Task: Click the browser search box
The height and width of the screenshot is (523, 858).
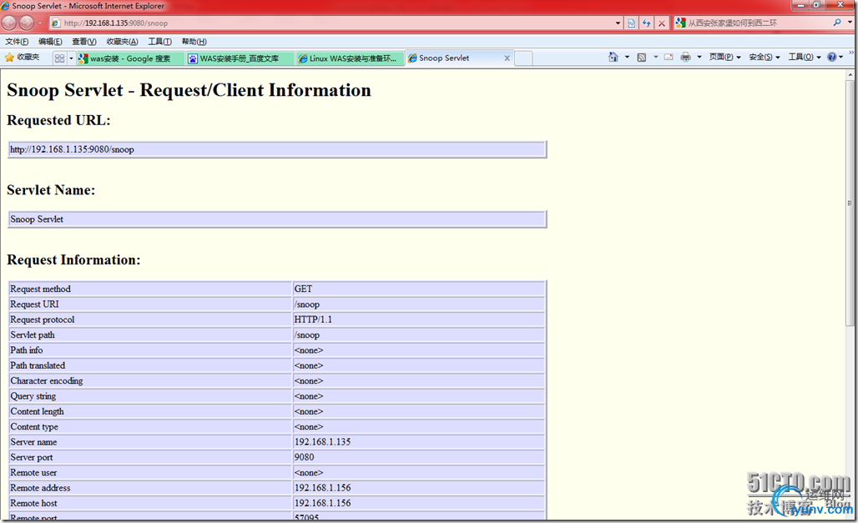Action: coord(758,23)
